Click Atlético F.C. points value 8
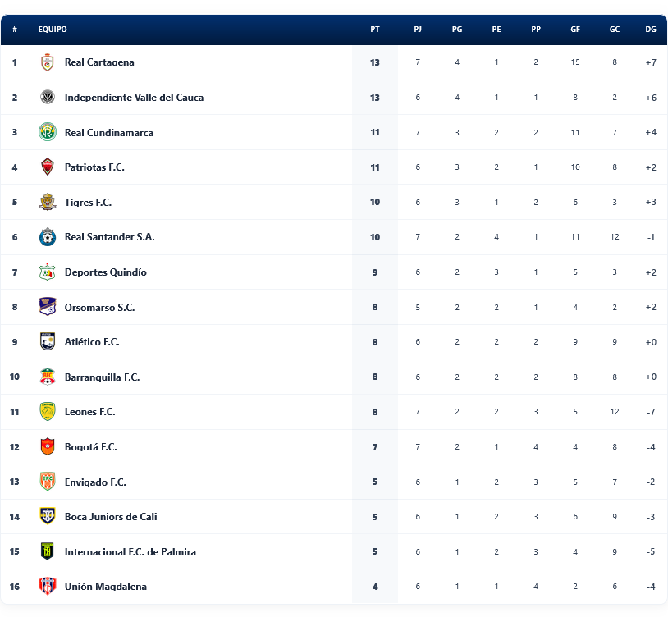 point(375,342)
